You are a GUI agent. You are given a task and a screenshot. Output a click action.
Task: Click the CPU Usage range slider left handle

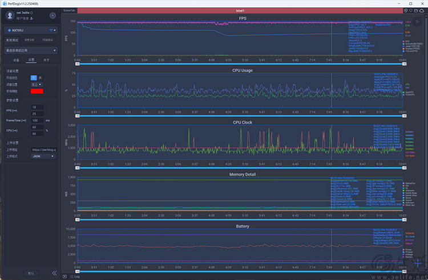[78, 116]
